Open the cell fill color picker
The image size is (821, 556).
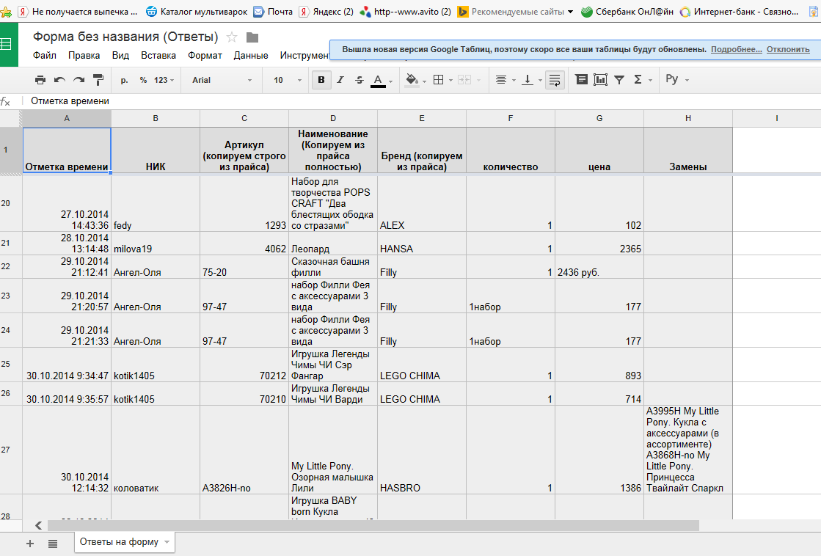coord(412,80)
